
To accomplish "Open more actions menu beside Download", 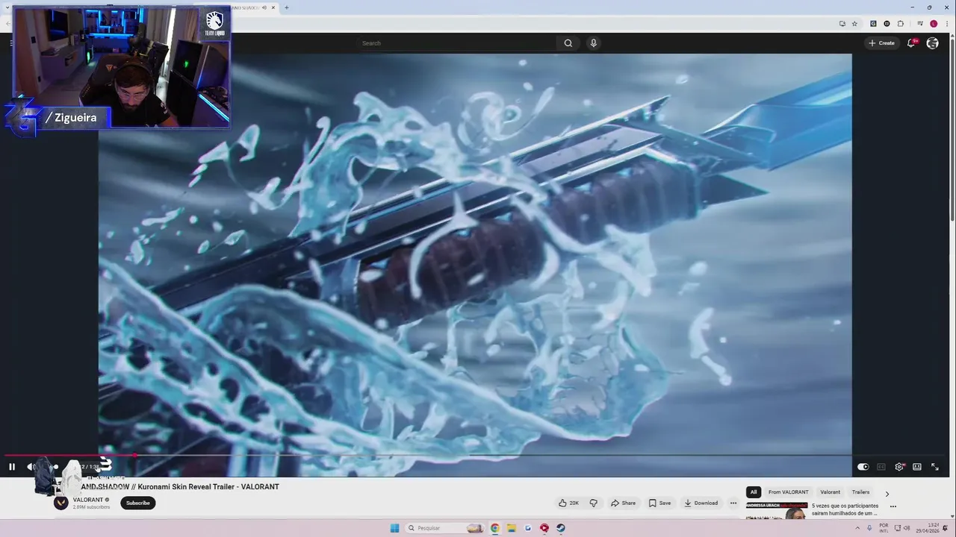I will [733, 503].
